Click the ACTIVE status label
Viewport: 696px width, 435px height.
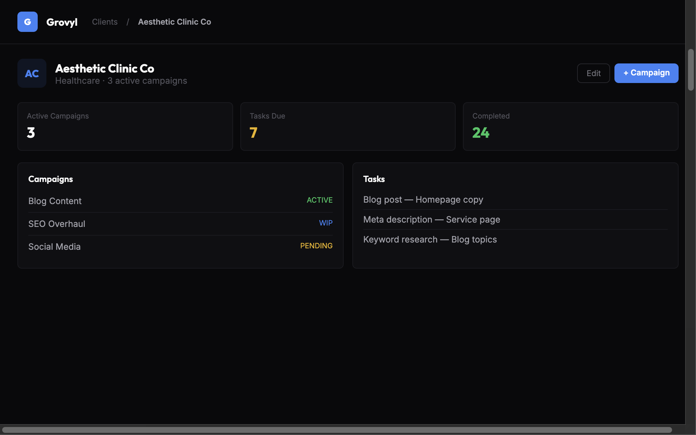point(320,200)
